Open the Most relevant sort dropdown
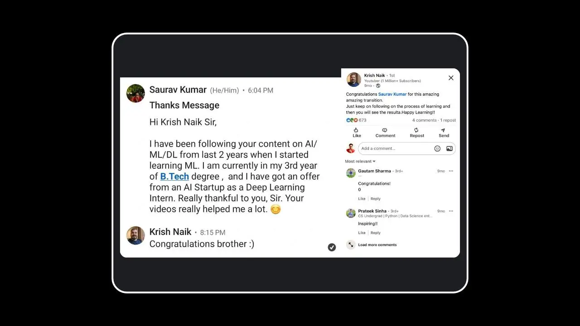The image size is (580, 326). click(360, 161)
